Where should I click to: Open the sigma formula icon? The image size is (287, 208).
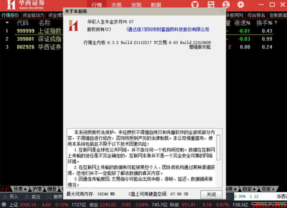pos(226,4)
